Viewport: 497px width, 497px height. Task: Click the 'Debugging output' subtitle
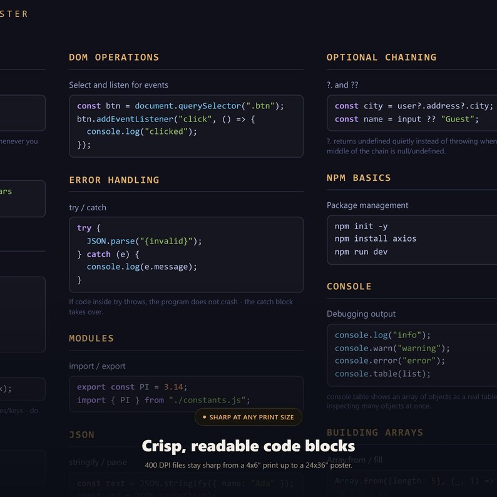[361, 314]
